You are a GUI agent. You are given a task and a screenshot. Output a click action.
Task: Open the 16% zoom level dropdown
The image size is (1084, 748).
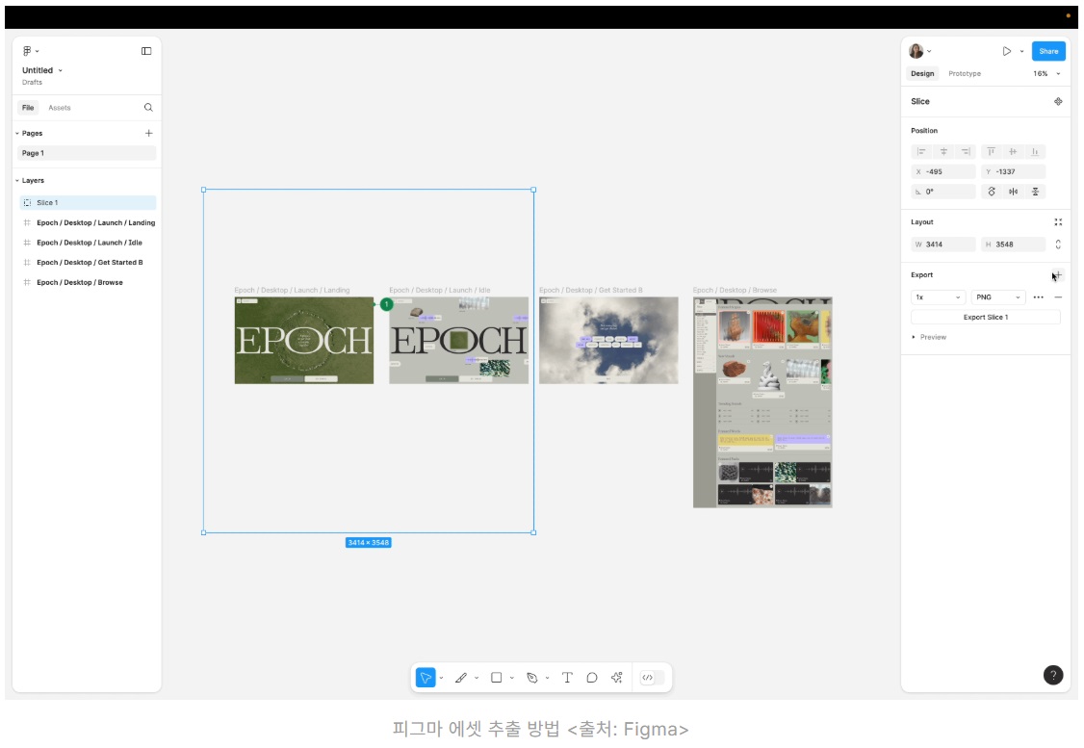[x=1046, y=73]
